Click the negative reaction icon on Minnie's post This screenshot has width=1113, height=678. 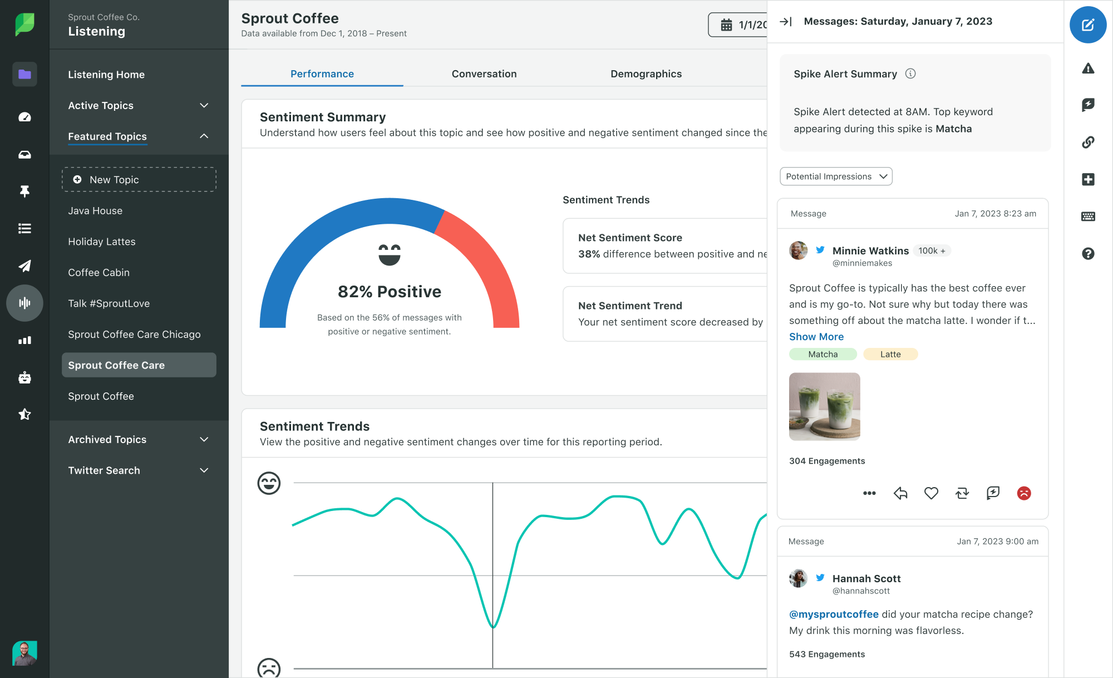(1024, 492)
